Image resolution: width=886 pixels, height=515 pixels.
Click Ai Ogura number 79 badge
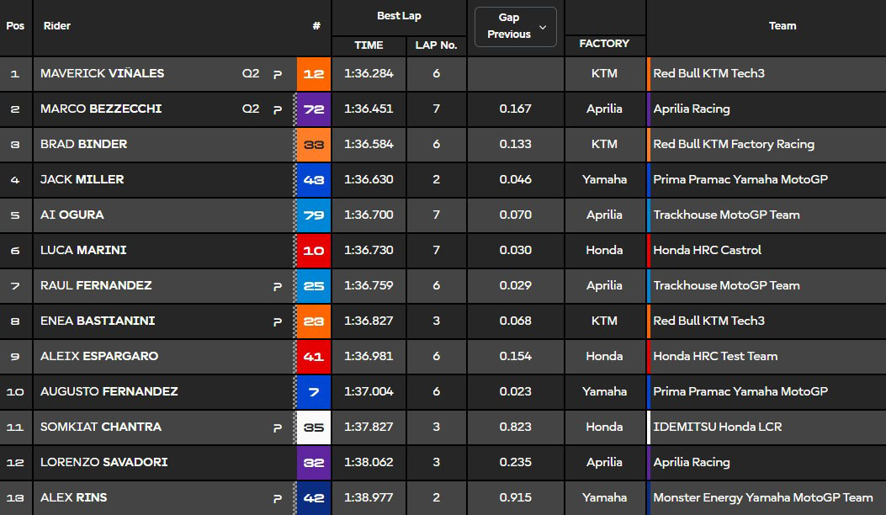[x=313, y=215]
